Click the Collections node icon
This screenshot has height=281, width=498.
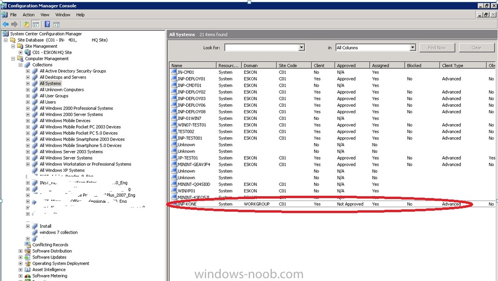coord(28,65)
